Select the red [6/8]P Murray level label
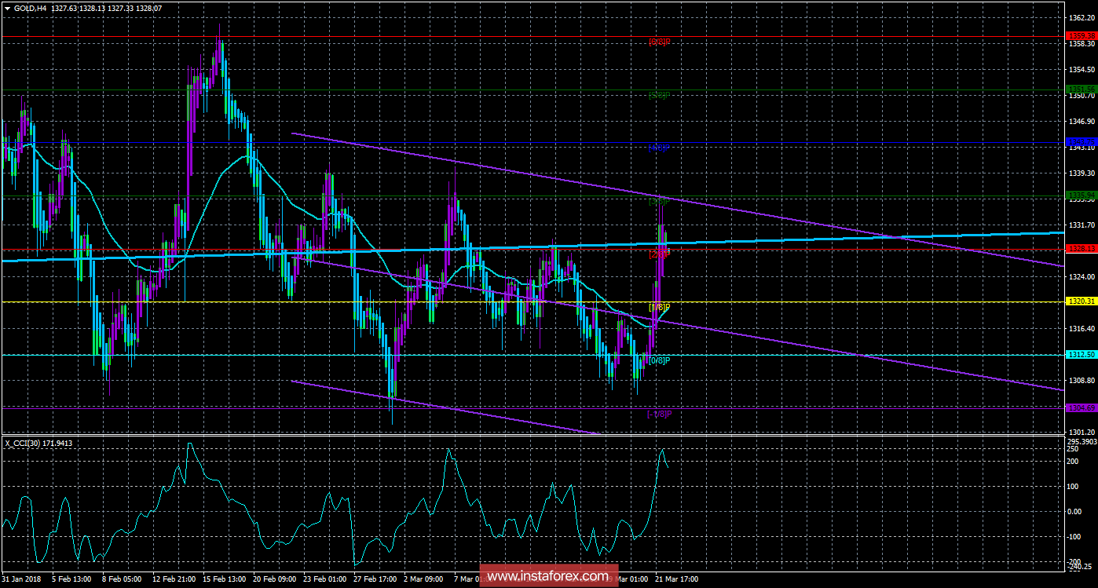1098x588 pixels. point(659,42)
